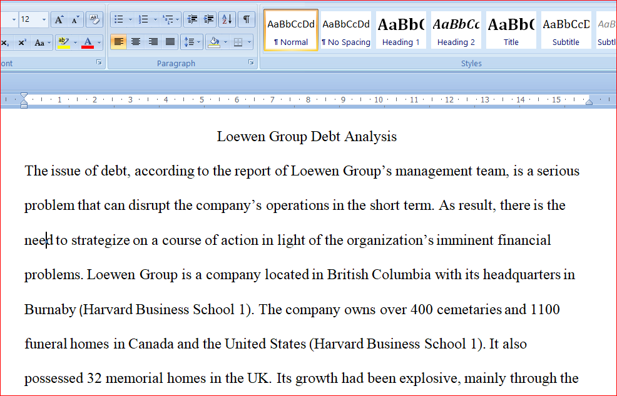Image resolution: width=617 pixels, height=396 pixels.
Task: Open the font color dropdown arrow
Action: (99, 42)
